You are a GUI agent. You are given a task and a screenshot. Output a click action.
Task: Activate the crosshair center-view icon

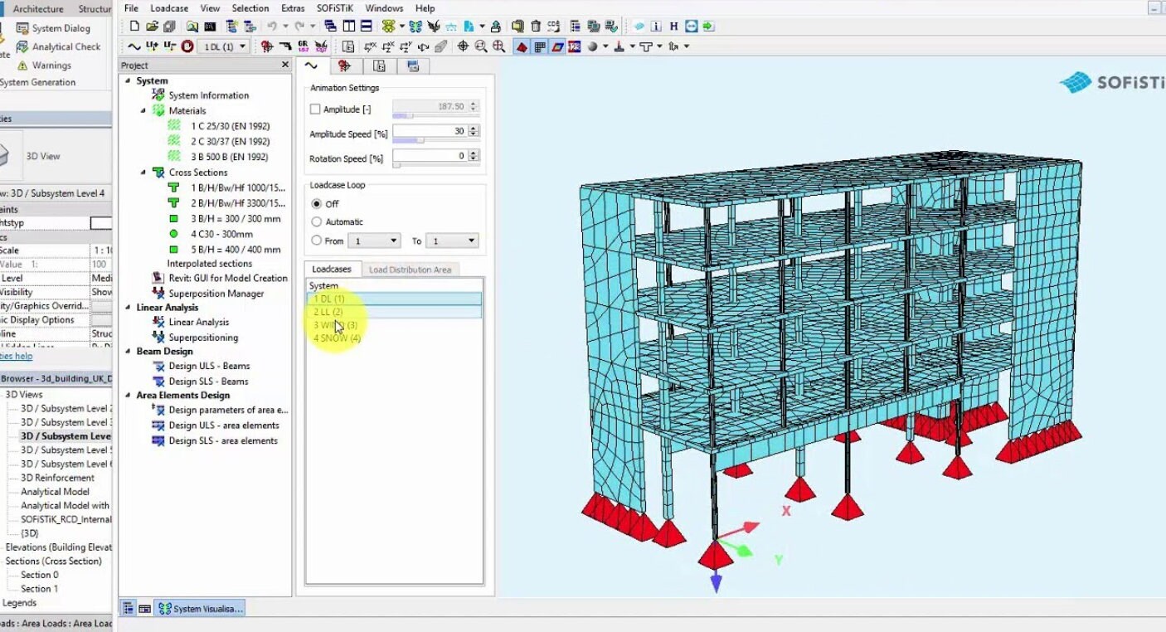coord(464,46)
